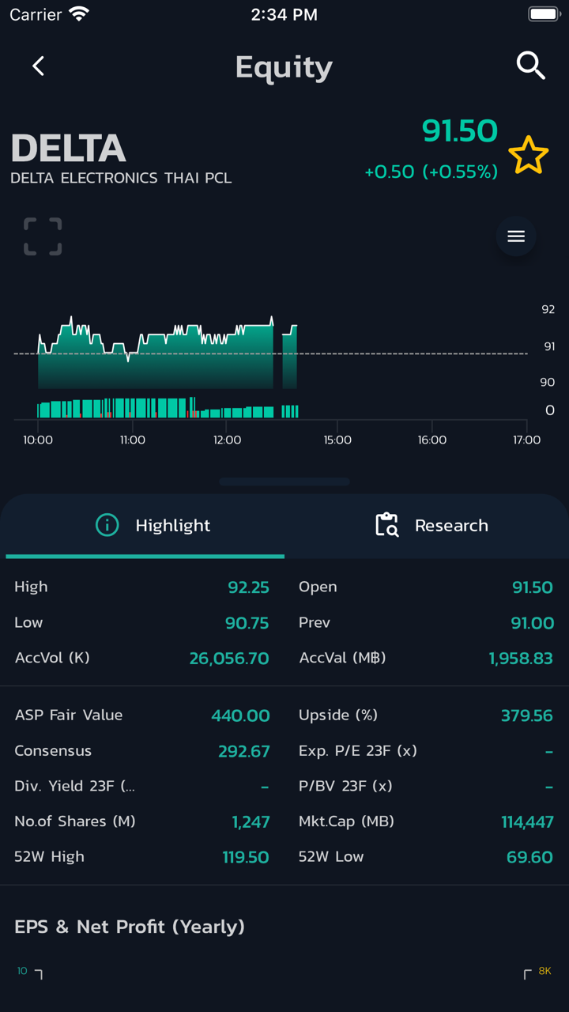
Task: Tap the EPS & Net Profit (Yearly) heading
Action: 130,927
